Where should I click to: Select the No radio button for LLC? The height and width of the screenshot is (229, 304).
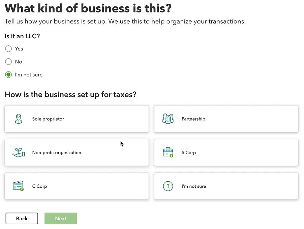click(x=8, y=61)
